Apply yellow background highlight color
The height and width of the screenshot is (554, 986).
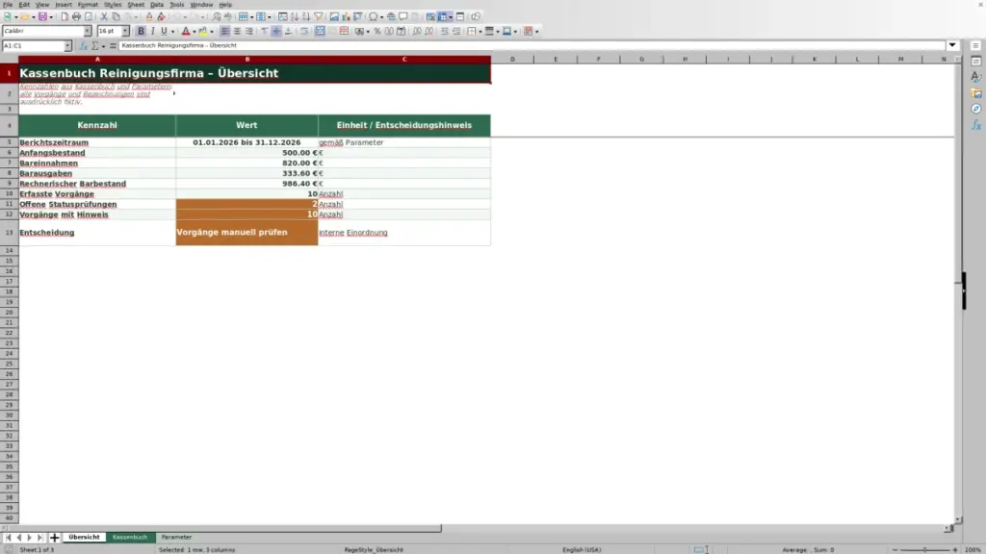[x=203, y=32]
